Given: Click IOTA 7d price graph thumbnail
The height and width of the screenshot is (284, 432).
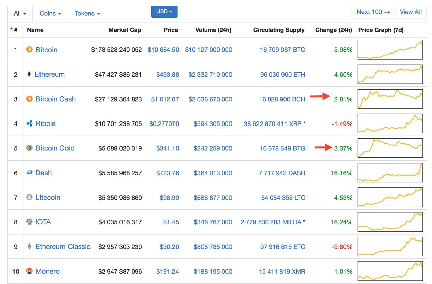Looking at the screenshot, I should tap(390, 221).
